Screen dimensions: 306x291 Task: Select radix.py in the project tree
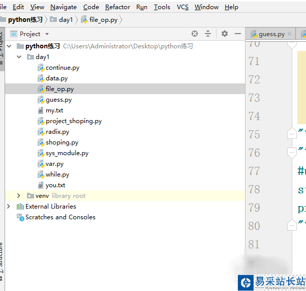[x=57, y=132]
